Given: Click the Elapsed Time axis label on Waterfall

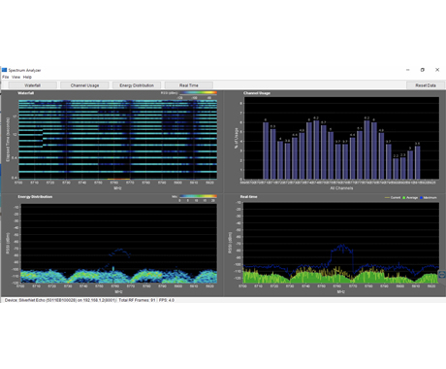Looking at the screenshot, I should point(8,140).
